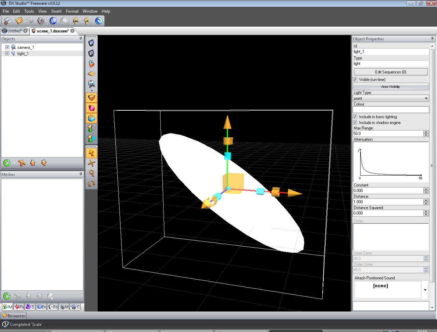Open the File menu
437x332 pixels.
click(x=6, y=11)
